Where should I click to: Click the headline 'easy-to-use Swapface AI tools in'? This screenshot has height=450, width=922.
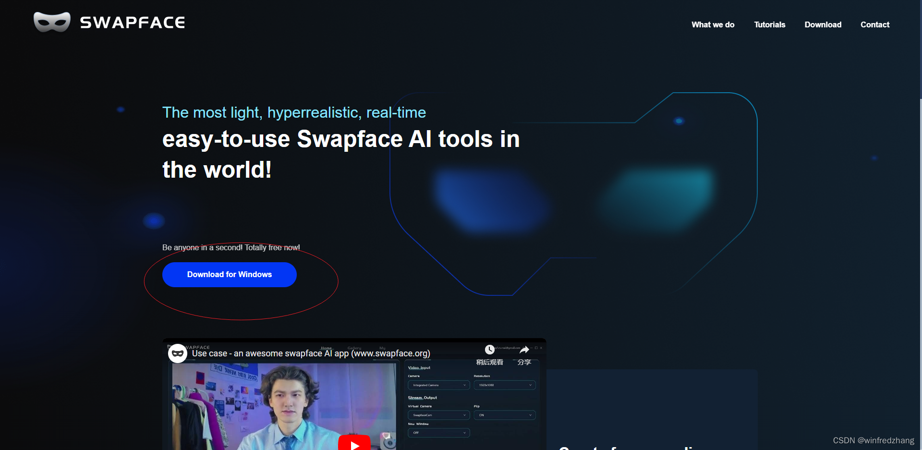pyautogui.click(x=341, y=139)
